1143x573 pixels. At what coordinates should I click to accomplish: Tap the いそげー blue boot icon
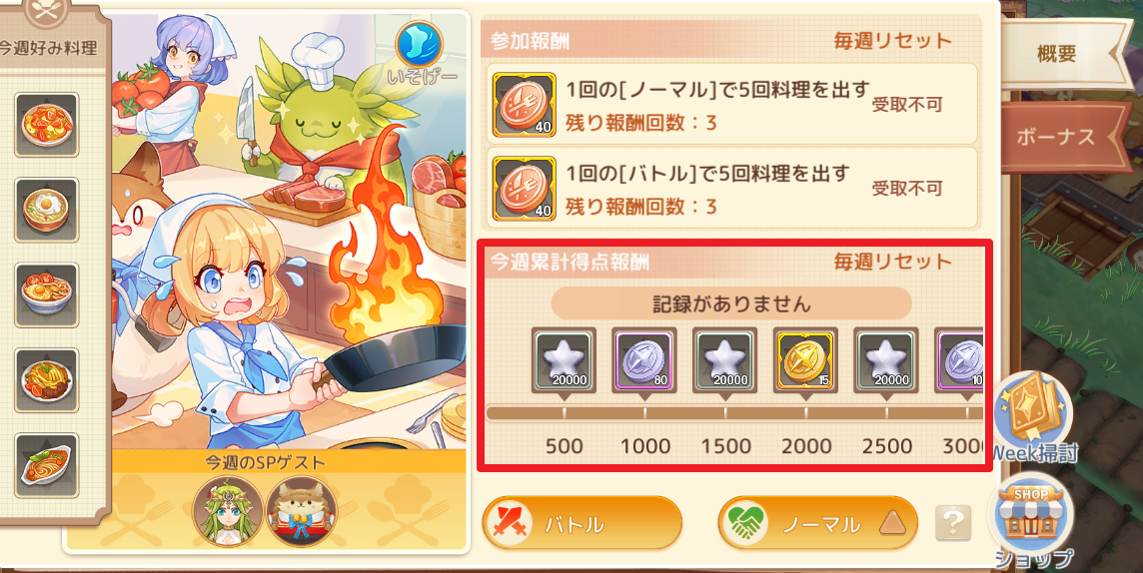pos(419,52)
